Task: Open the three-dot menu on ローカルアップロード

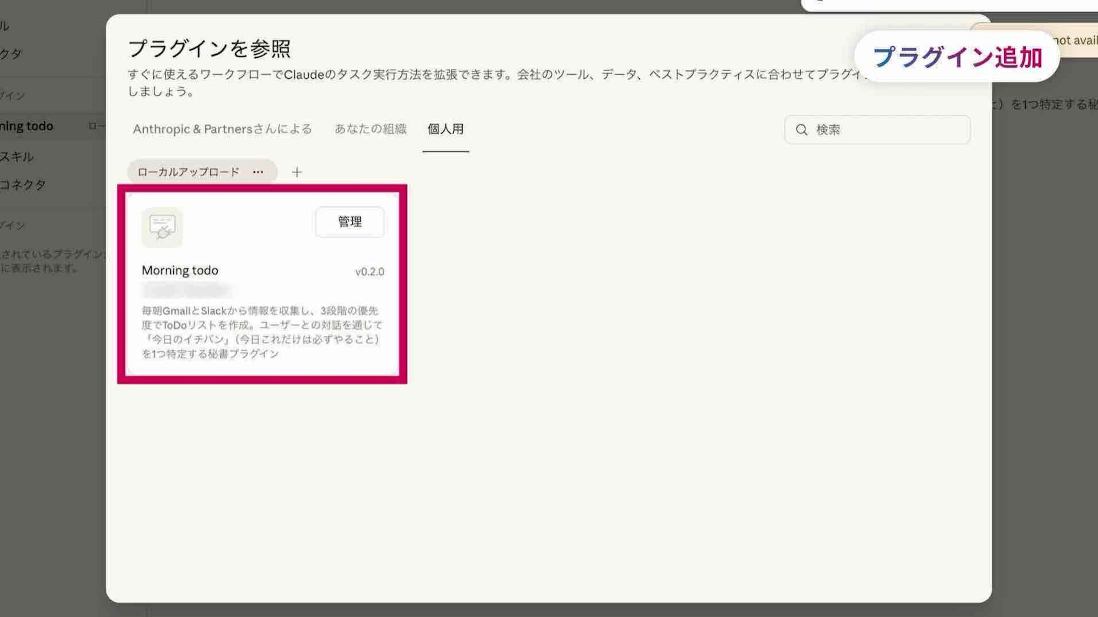Action: click(x=258, y=172)
